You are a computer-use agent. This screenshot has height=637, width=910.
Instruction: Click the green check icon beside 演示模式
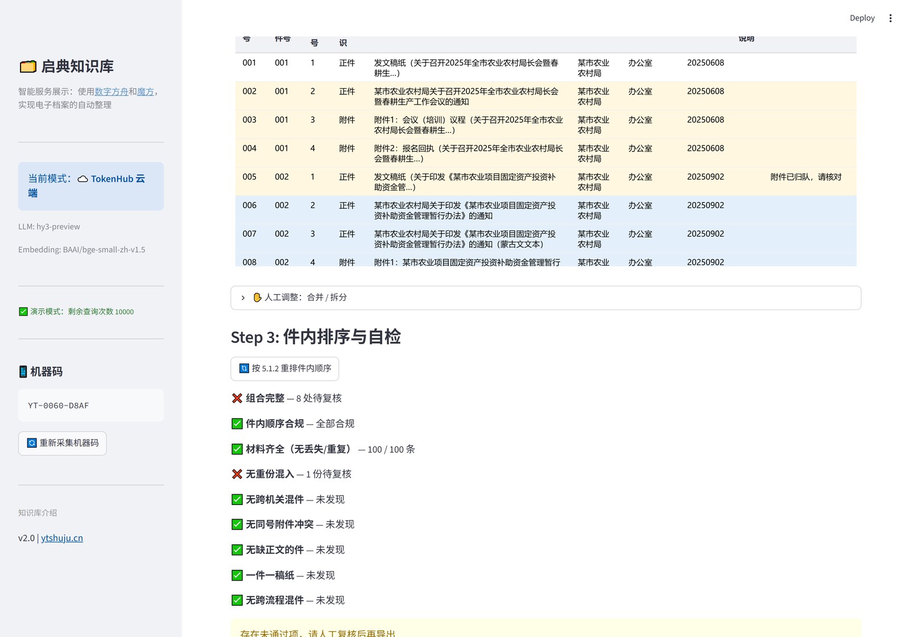[23, 312]
